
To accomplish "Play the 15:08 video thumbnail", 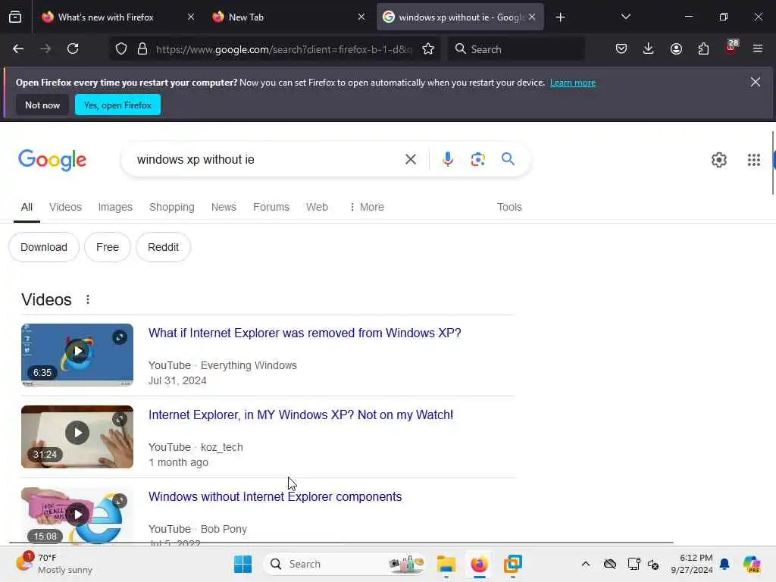I will click(77, 515).
